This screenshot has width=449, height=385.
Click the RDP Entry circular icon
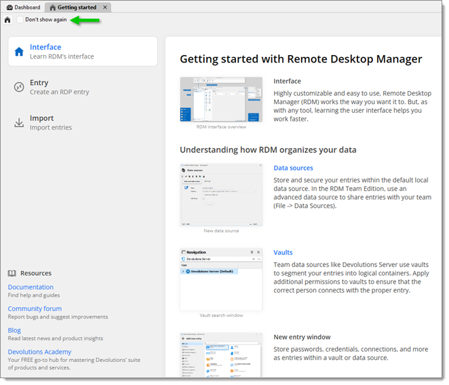coord(19,87)
